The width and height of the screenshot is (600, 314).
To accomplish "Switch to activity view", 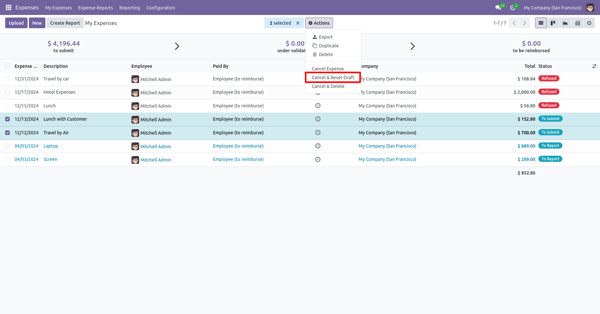I will (x=589, y=23).
